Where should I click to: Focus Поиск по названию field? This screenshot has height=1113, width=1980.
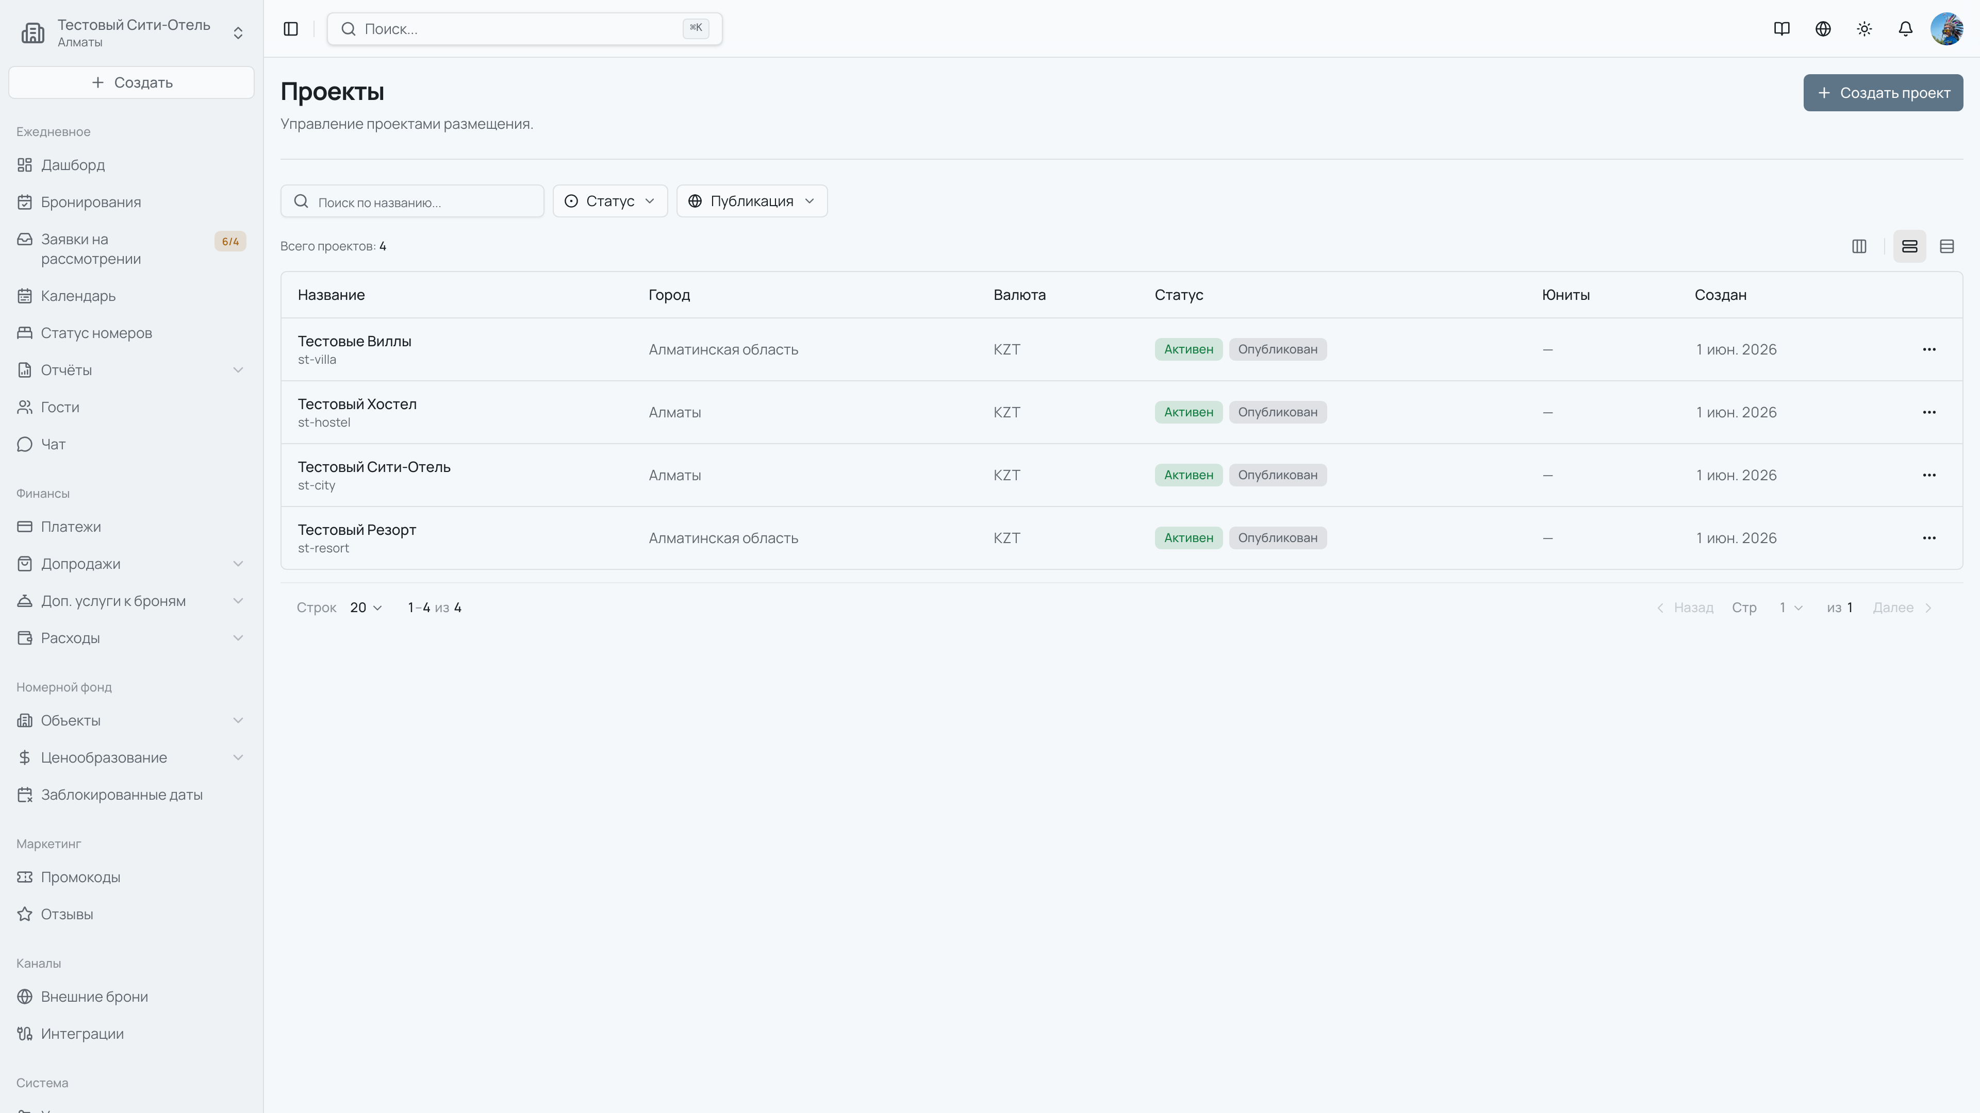pyautogui.click(x=412, y=201)
